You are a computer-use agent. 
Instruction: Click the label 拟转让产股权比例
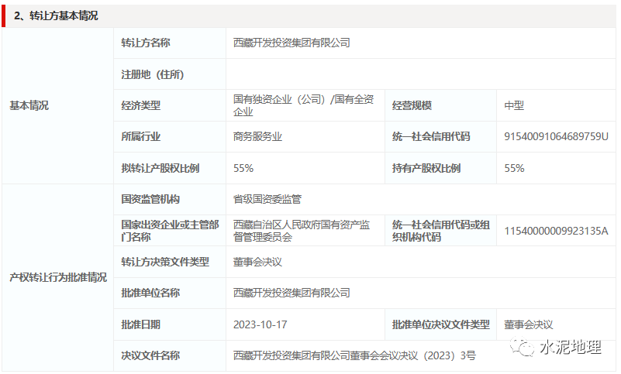click(160, 168)
